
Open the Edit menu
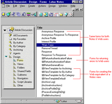(x=15, y=6)
